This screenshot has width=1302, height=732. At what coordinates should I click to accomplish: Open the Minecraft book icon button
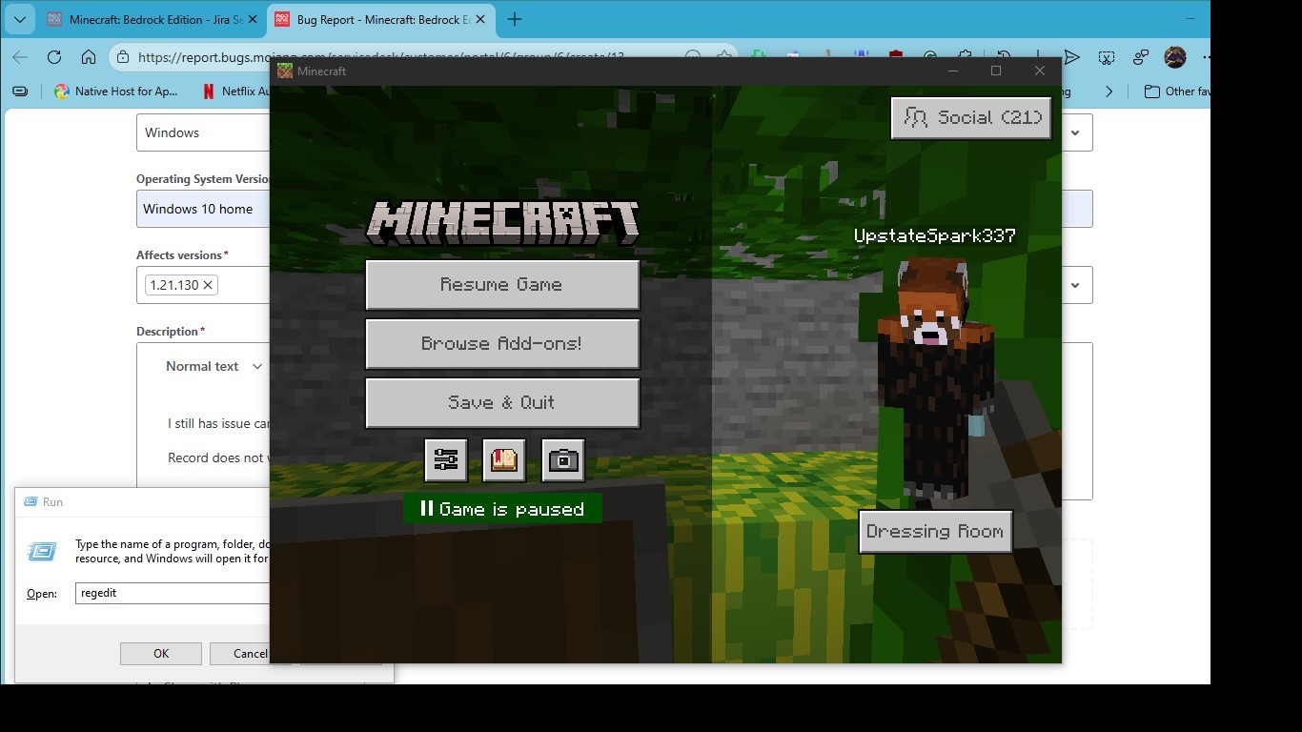tap(504, 460)
